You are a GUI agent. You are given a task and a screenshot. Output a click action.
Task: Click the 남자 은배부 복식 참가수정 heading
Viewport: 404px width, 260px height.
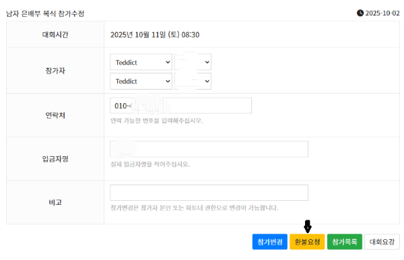click(x=45, y=13)
